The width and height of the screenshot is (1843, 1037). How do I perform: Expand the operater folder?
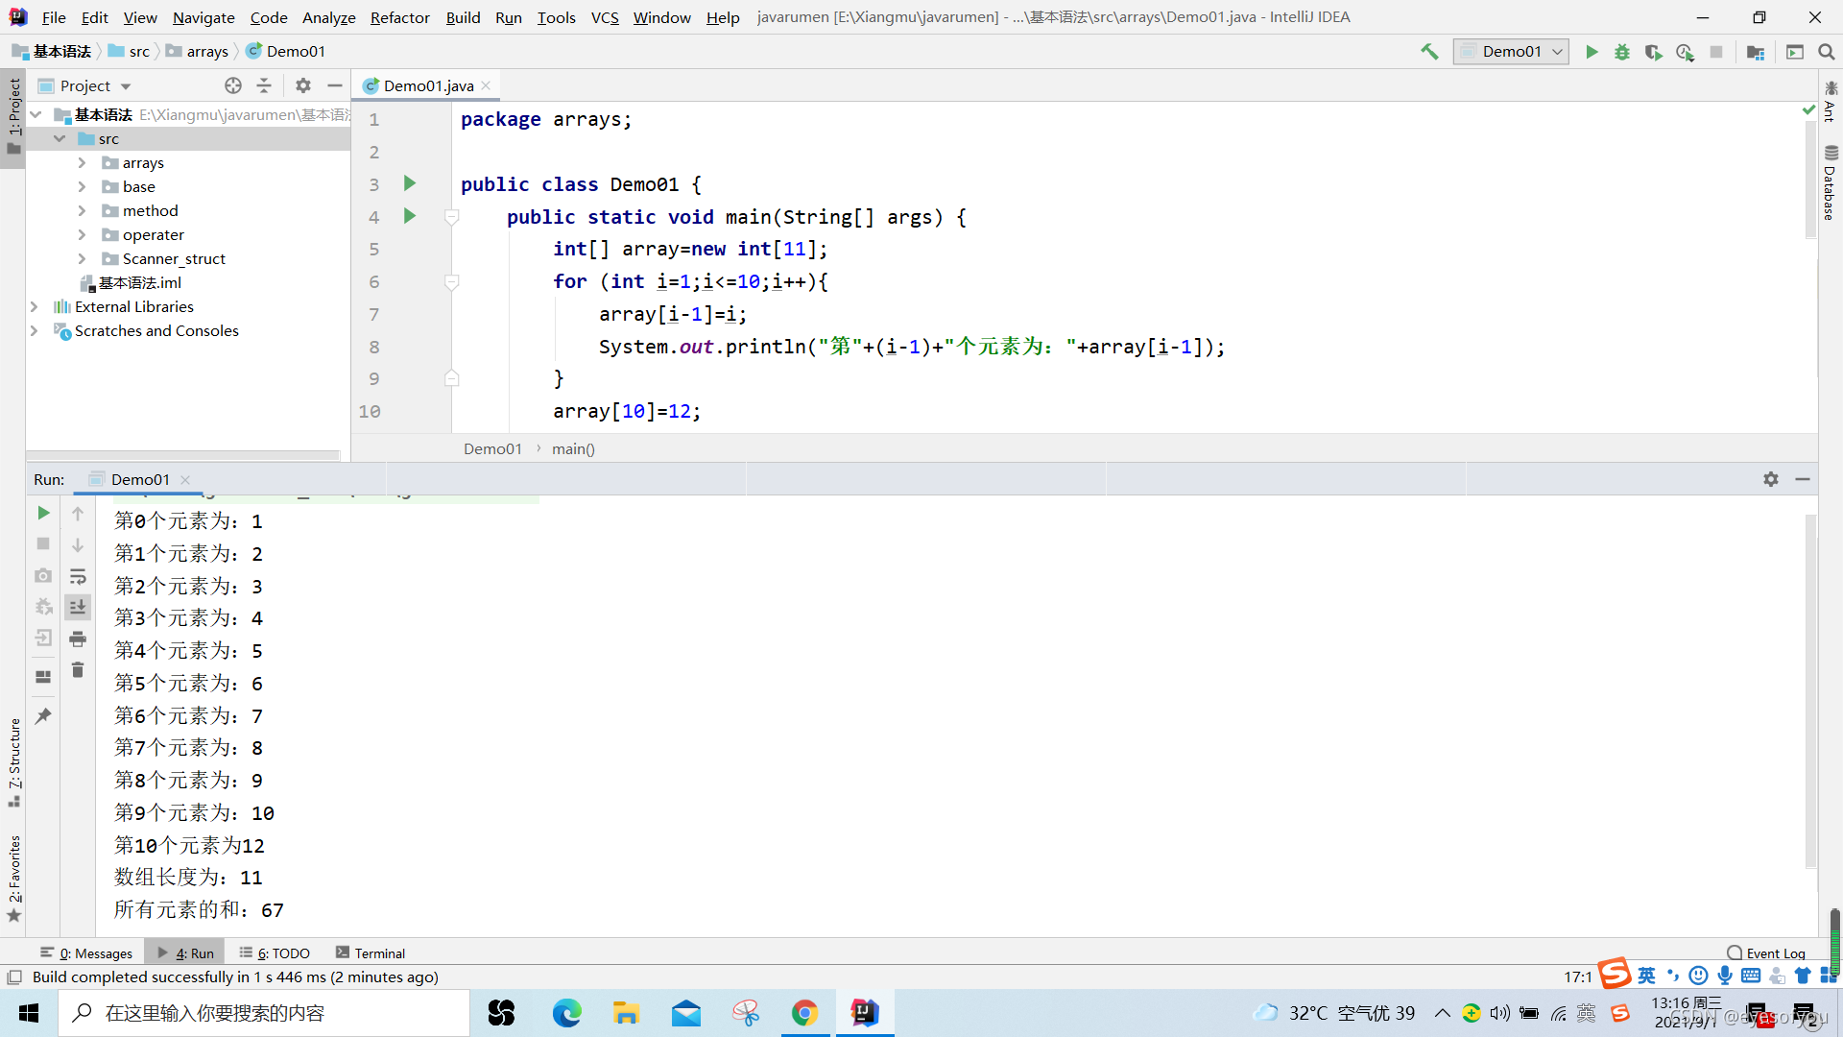pyautogui.click(x=82, y=234)
